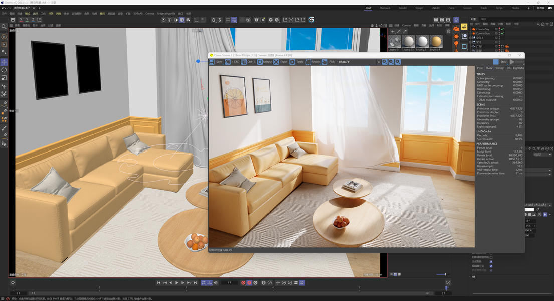Select the material eyedropper icon
Viewport: 554px width, 301px height.
(x=405, y=32)
